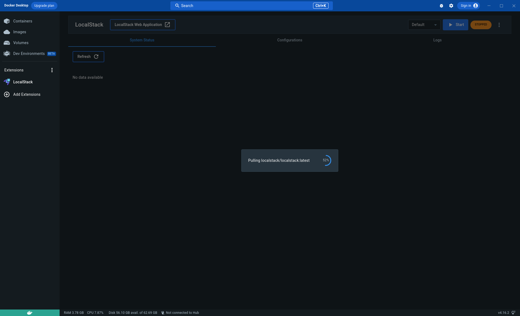
Task: Open settings gear in title bar
Action: tap(451, 6)
